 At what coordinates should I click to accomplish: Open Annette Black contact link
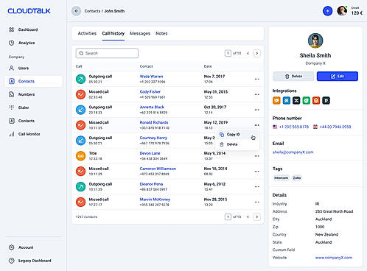(152, 107)
